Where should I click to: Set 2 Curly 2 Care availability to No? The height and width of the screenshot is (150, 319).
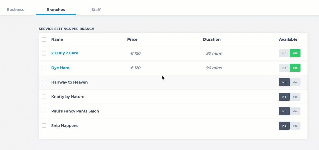pyautogui.click(x=284, y=53)
